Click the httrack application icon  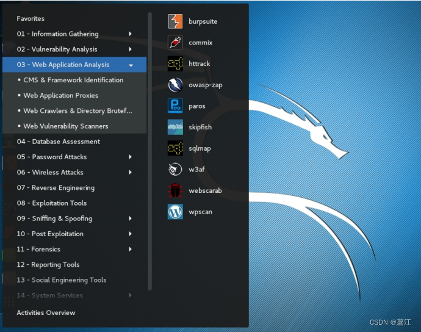[x=175, y=63]
